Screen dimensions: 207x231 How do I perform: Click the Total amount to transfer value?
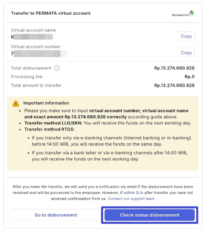(x=174, y=85)
